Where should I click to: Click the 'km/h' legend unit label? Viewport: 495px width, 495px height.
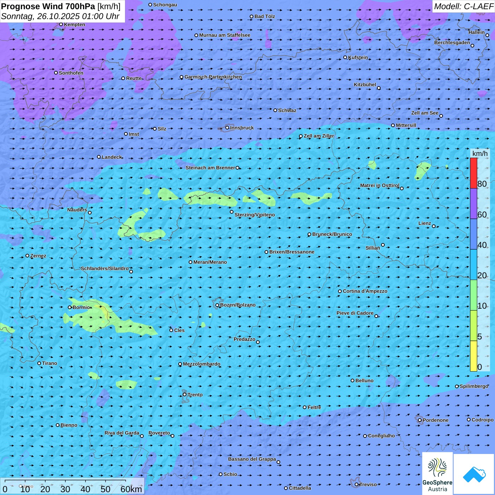[x=480, y=153]
